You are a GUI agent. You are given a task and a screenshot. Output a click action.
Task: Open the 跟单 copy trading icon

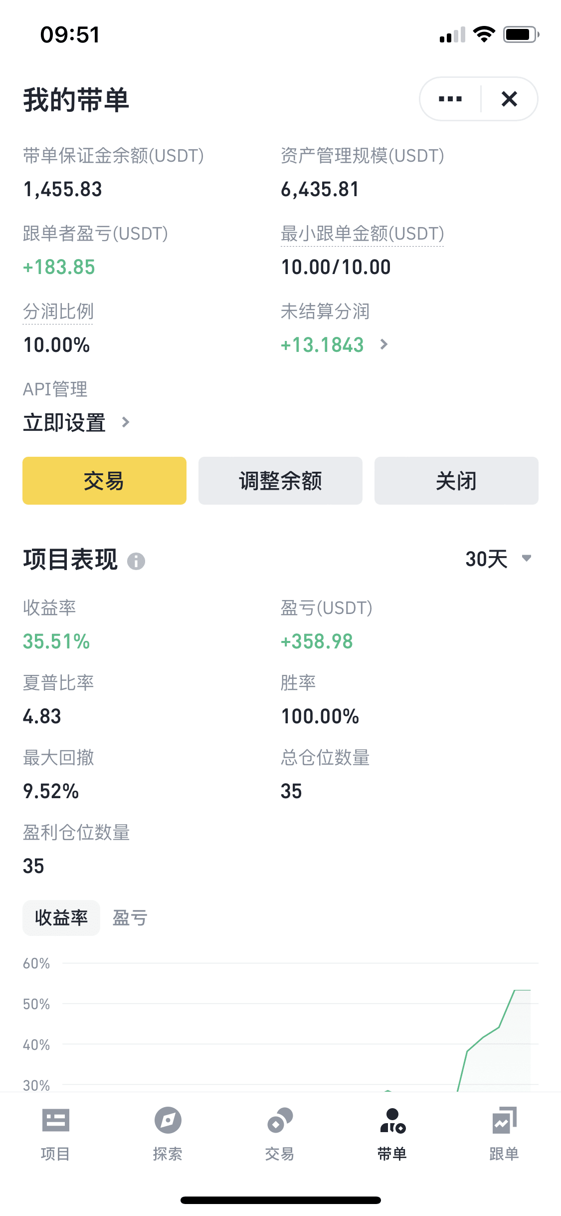coord(504,1121)
